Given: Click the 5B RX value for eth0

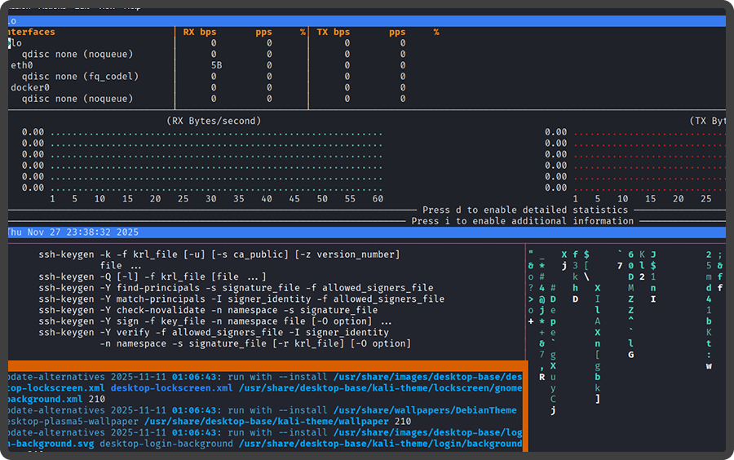Looking at the screenshot, I should [x=216, y=65].
